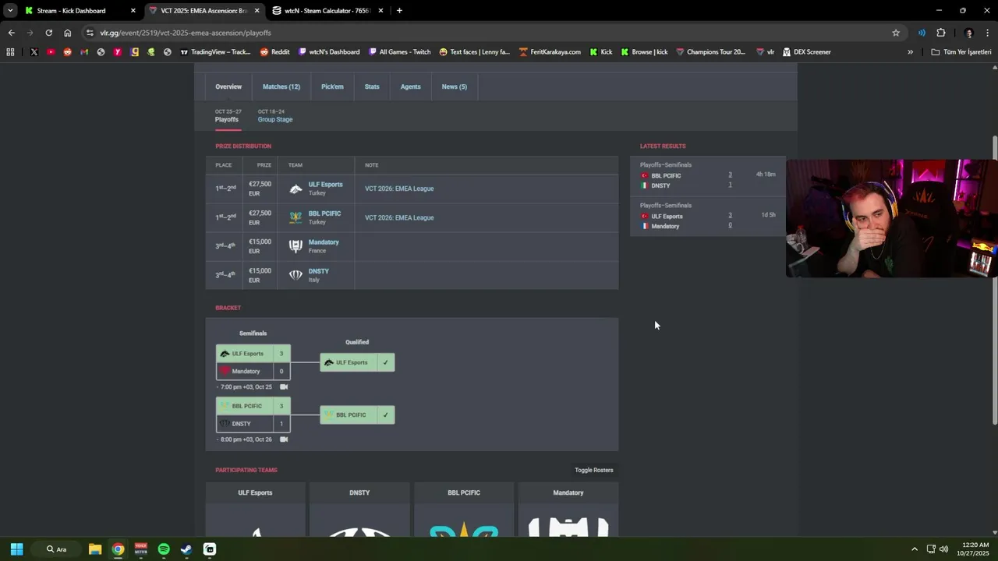Click the BBL PCIFIC logo in prize table
Screen dimensions: 998x561
coord(296,217)
